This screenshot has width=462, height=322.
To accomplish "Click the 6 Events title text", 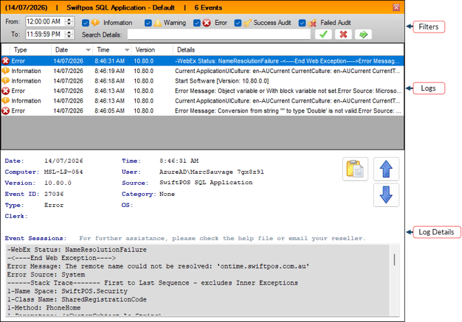I will (208, 8).
